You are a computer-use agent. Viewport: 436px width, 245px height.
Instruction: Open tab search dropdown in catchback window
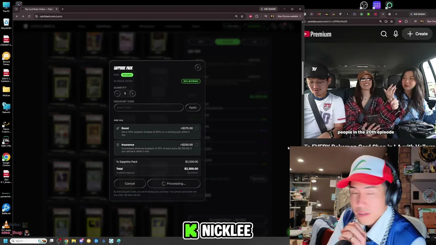(x=16, y=9)
